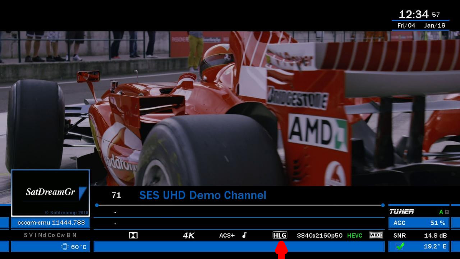Click the 60°C temperature reading

click(x=79, y=247)
